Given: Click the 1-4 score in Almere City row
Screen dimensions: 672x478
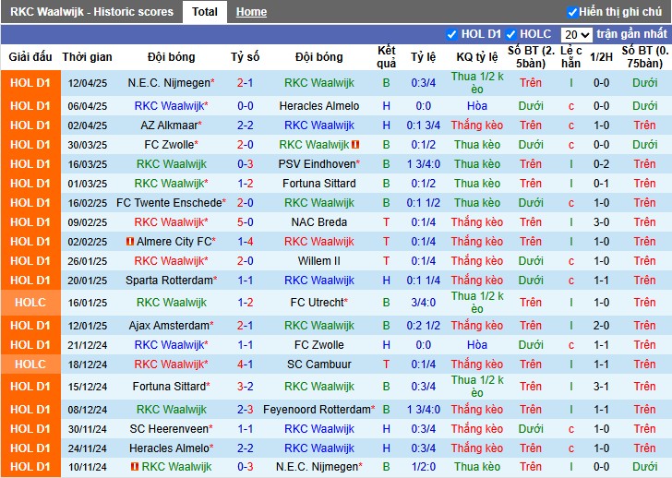Looking at the screenshot, I should pyautogui.click(x=246, y=242).
